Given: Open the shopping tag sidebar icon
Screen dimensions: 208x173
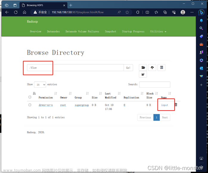Looking at the screenshot, I should (201, 36).
